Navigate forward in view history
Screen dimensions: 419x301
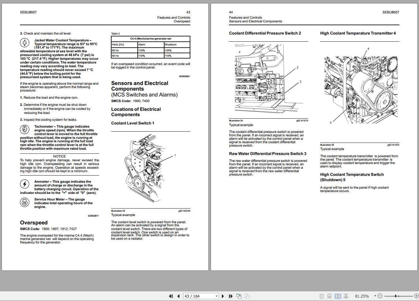[246, 296]
